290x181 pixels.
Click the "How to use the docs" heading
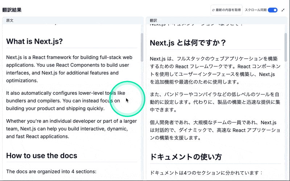tap(42, 156)
